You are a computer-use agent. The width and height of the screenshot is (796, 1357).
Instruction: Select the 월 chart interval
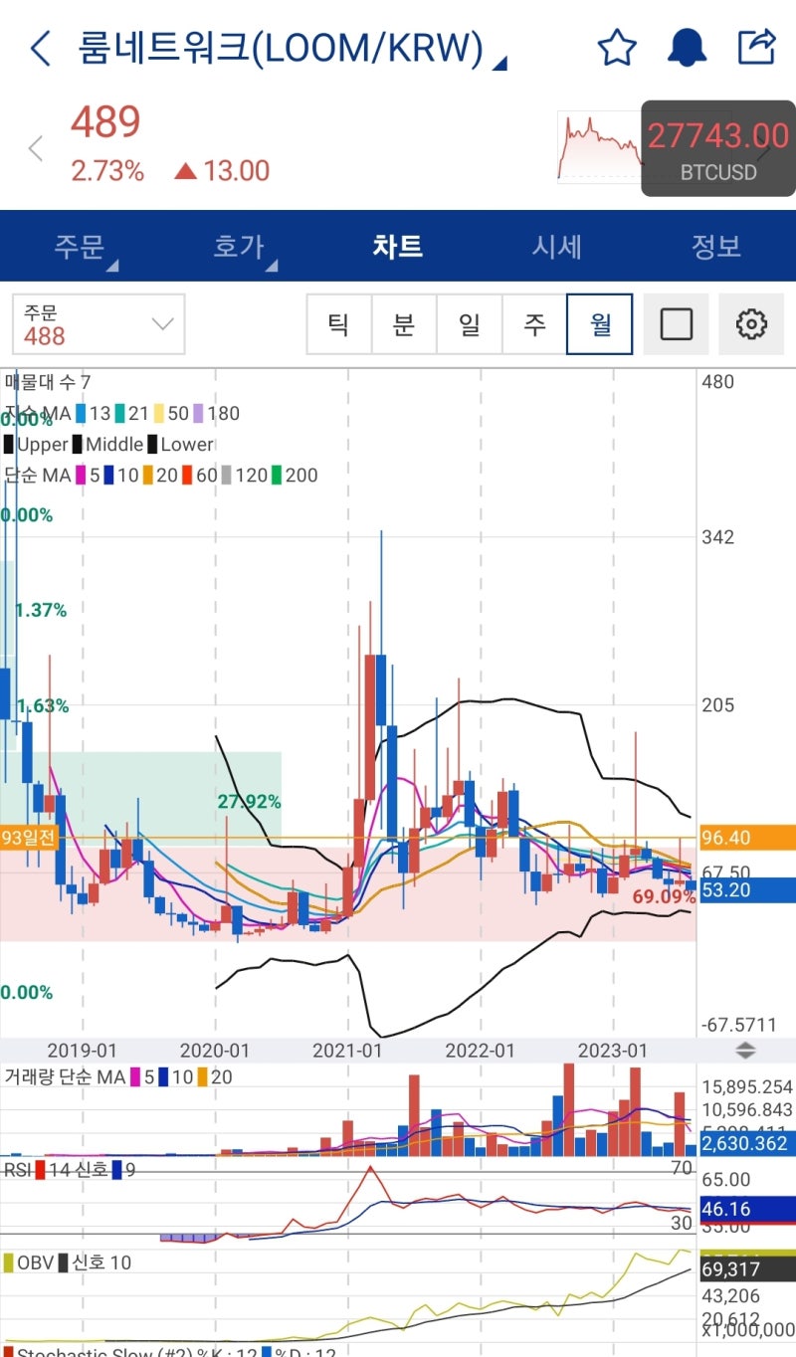tap(600, 324)
